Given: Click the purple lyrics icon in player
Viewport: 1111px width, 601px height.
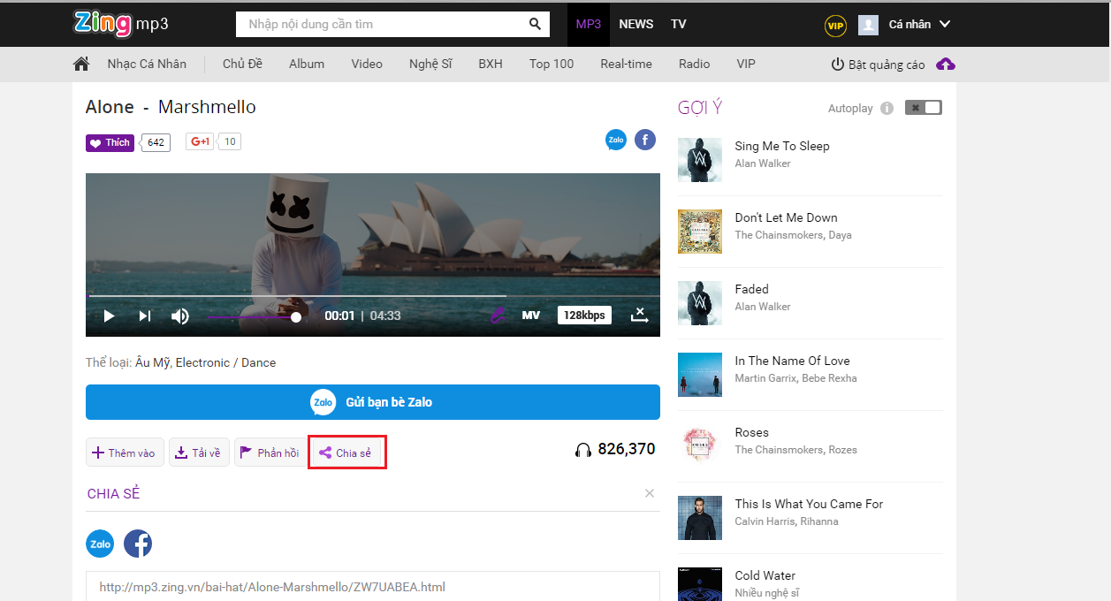Looking at the screenshot, I should [498, 316].
